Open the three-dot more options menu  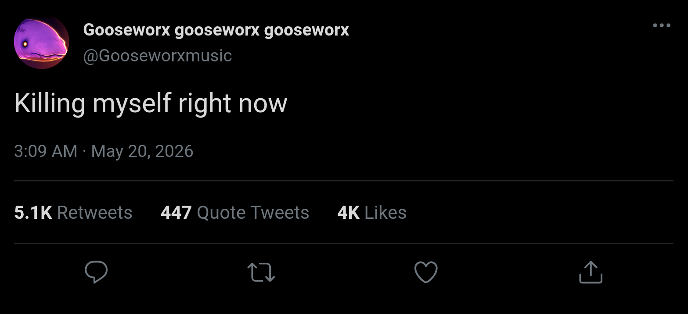pos(661,25)
